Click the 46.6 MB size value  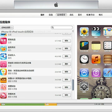tap(58, 57)
